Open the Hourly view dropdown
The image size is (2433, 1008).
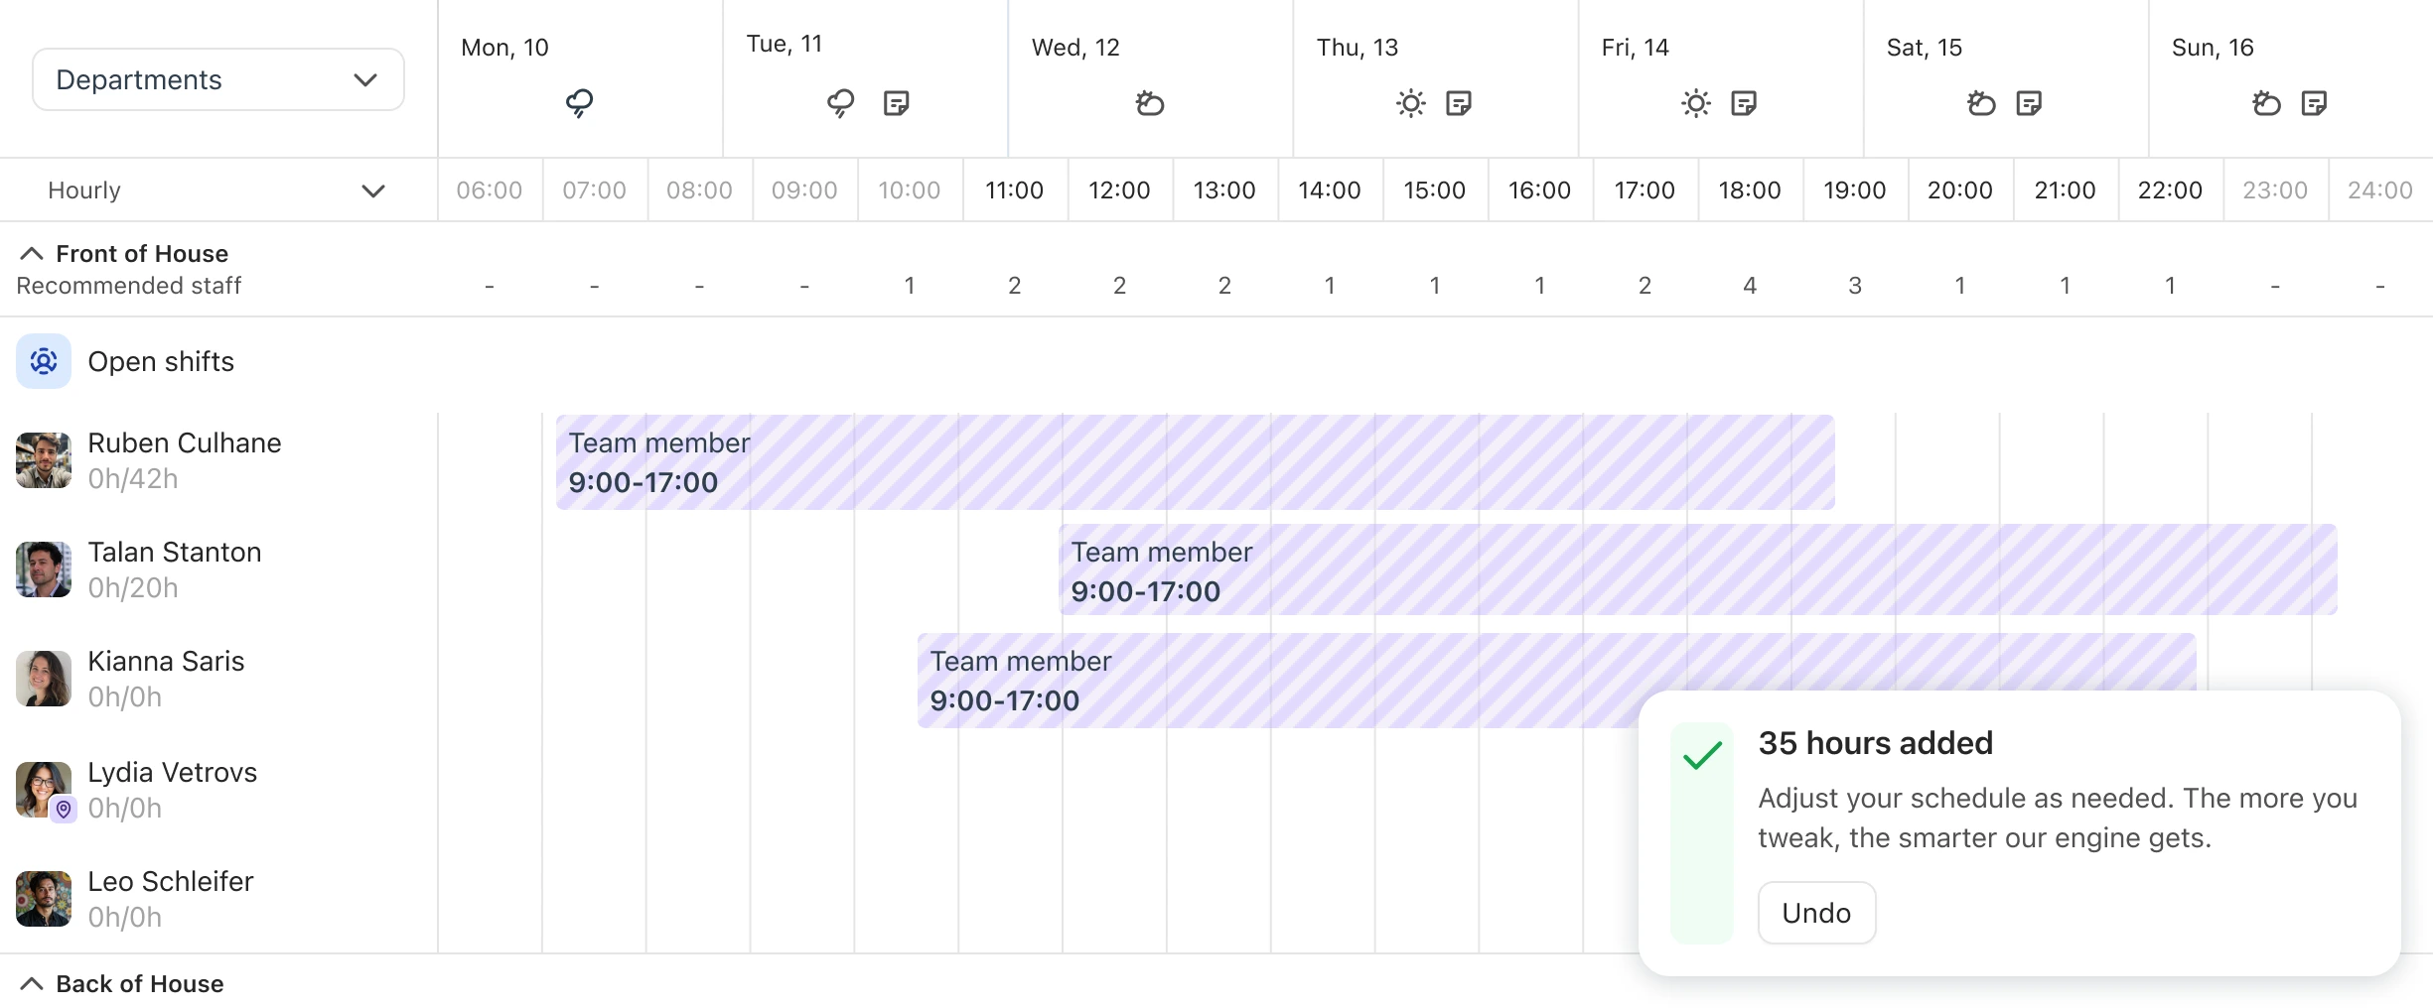pos(216,190)
